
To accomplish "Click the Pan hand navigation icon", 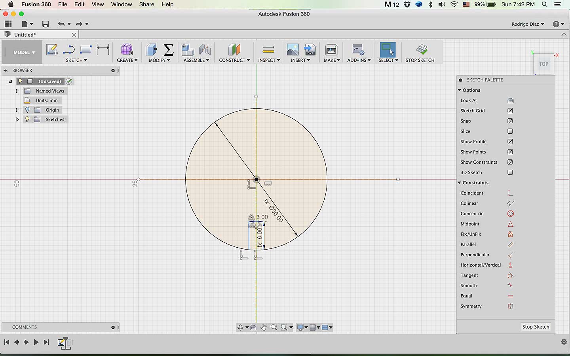I will (264, 327).
